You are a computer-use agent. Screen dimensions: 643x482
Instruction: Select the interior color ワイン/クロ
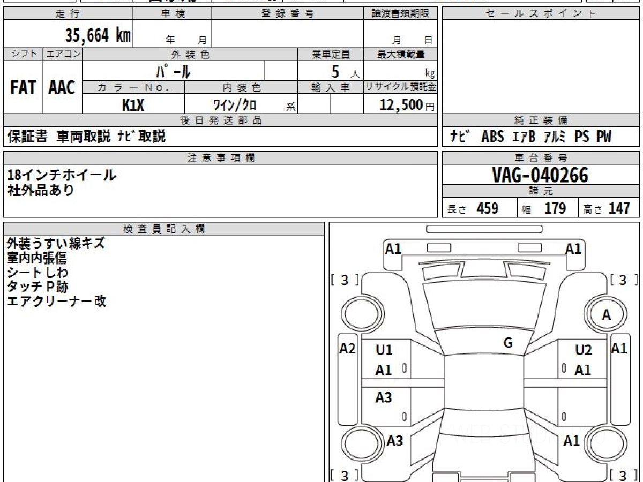click(234, 105)
